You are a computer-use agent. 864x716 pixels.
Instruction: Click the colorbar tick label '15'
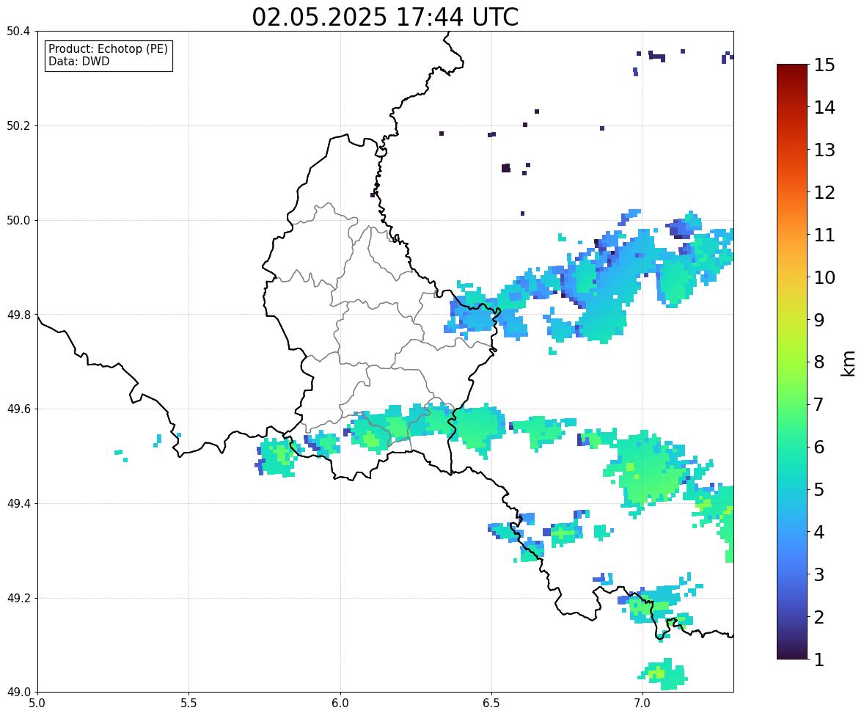pyautogui.click(x=824, y=65)
